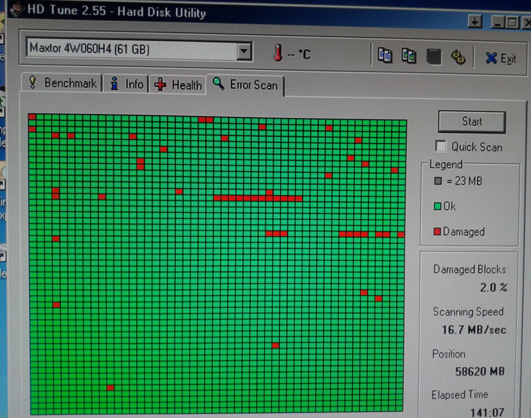Maximize the HD Tune window

512,23
